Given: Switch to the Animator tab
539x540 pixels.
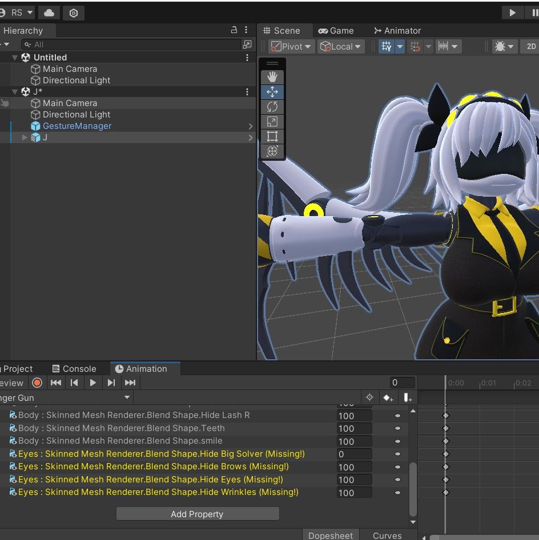Looking at the screenshot, I should [x=397, y=31].
